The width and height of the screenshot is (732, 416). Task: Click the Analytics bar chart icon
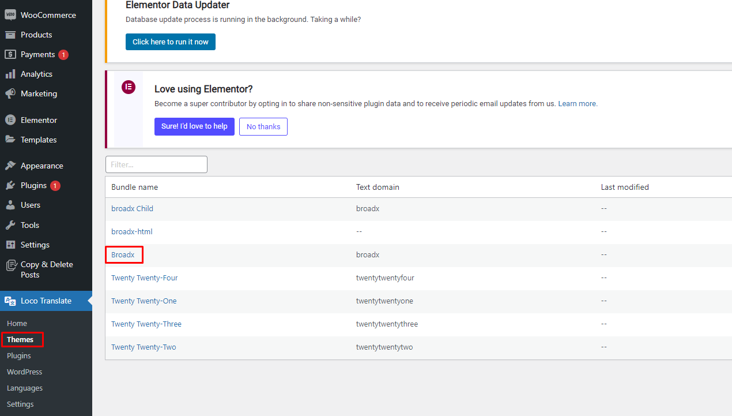click(10, 74)
